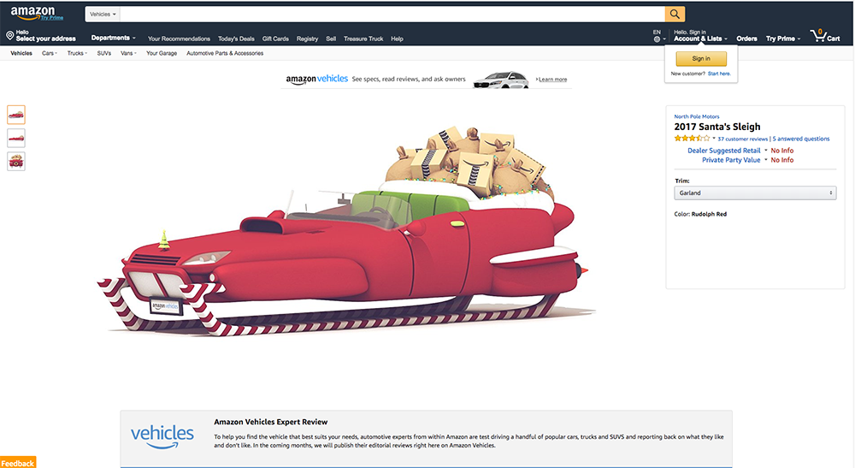Viewport: 855px width, 468px height.
Task: Click the main Santa's Sleigh image
Action: pos(346,232)
